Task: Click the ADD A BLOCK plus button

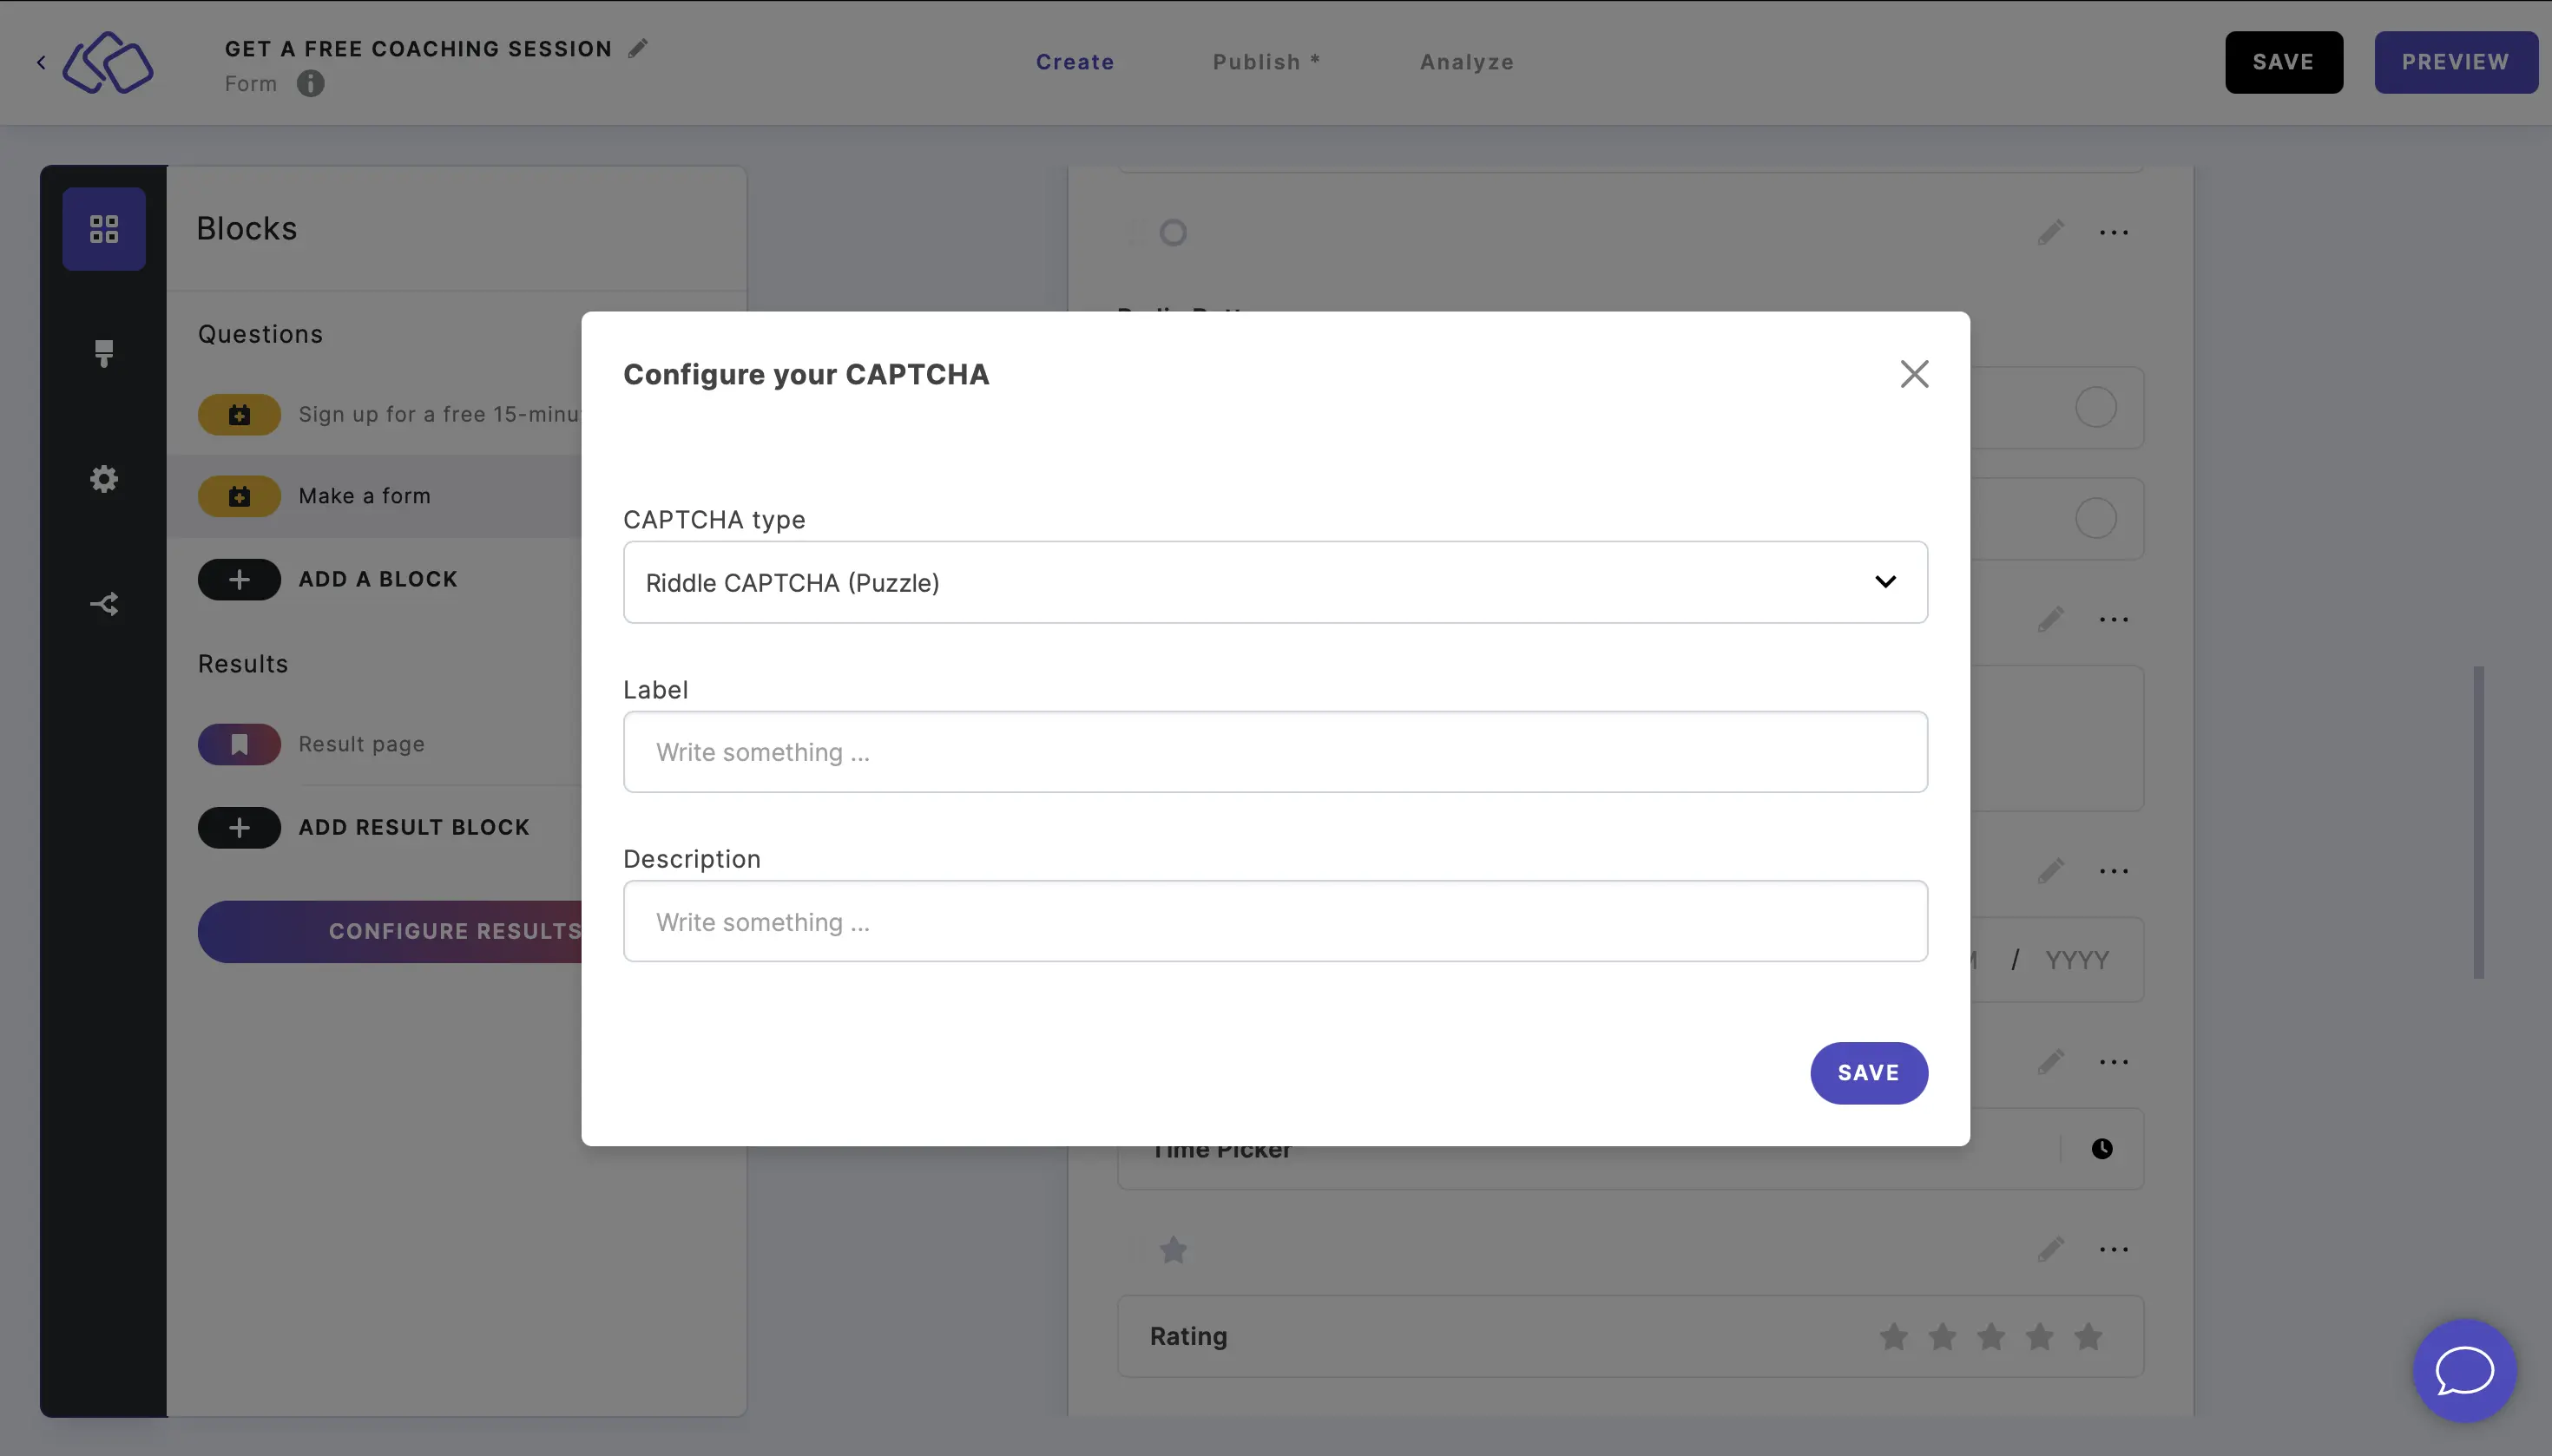Action: click(x=239, y=579)
